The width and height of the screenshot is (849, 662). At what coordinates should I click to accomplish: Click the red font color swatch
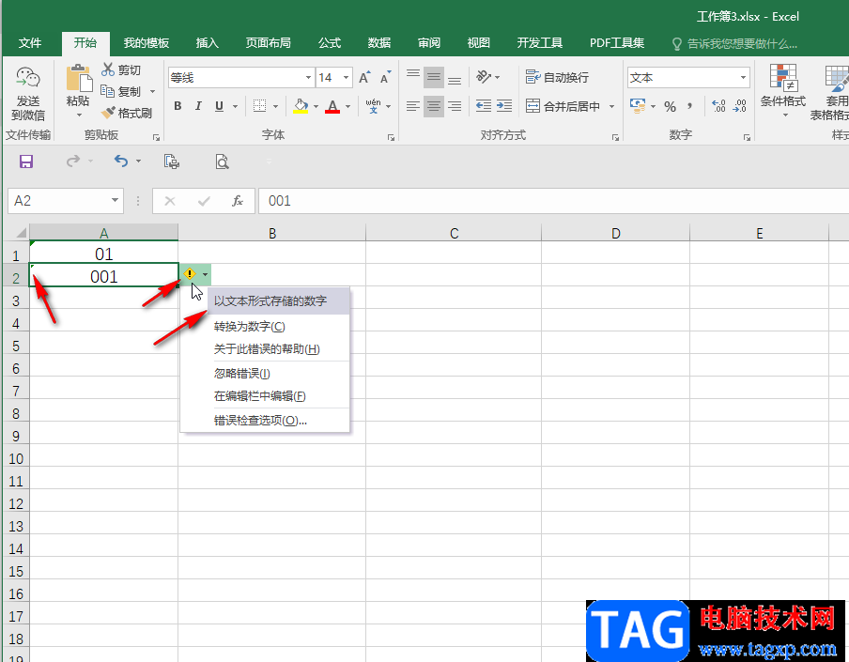point(332,106)
